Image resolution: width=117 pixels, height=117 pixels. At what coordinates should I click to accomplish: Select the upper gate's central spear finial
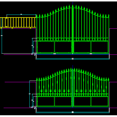pos(73,6)
